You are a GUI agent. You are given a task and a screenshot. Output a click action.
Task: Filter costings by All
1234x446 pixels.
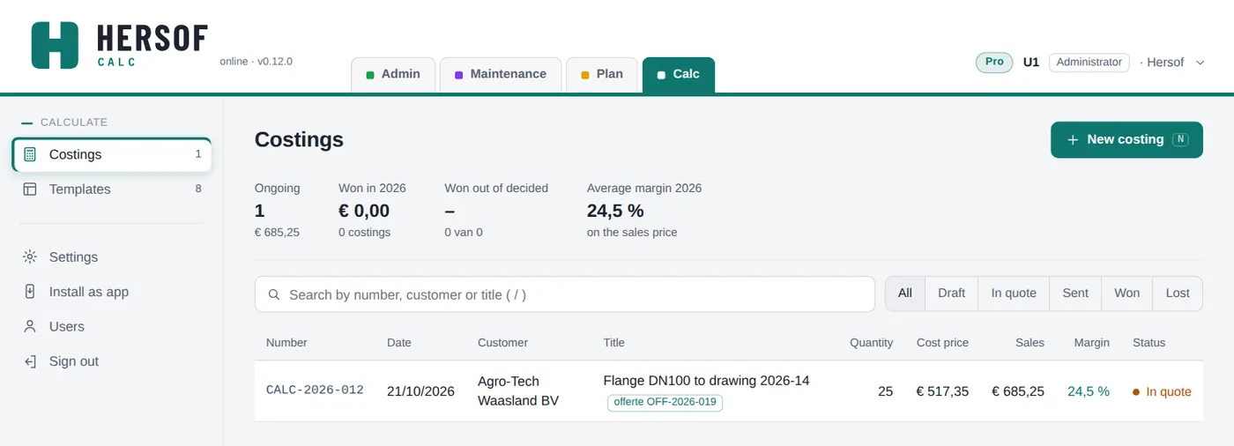tap(905, 294)
